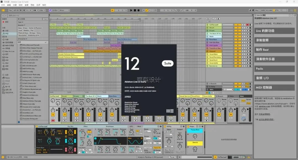The image size is (298, 160).
Task: Open the Minor scale dropdown
Action: click(x=64, y=10)
